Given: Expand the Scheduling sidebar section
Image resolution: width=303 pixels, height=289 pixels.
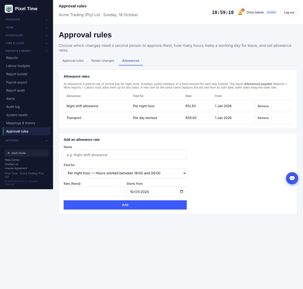Looking at the screenshot, I should (x=26, y=35).
